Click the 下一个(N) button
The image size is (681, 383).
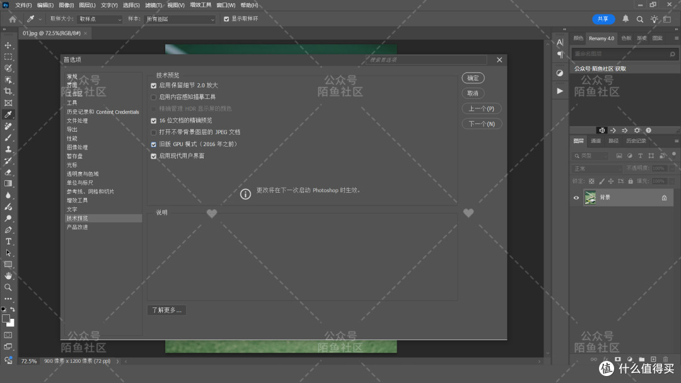tap(482, 123)
